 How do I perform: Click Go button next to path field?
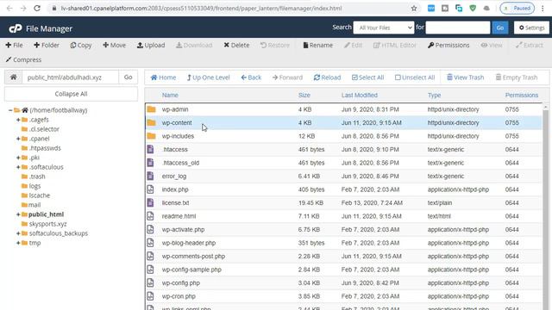point(129,77)
